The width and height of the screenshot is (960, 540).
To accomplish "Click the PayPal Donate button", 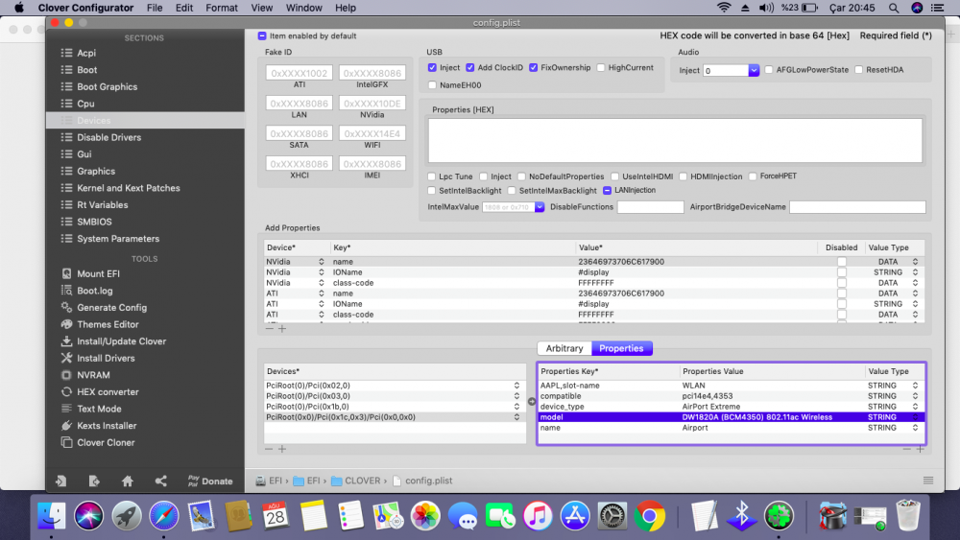I will point(209,481).
